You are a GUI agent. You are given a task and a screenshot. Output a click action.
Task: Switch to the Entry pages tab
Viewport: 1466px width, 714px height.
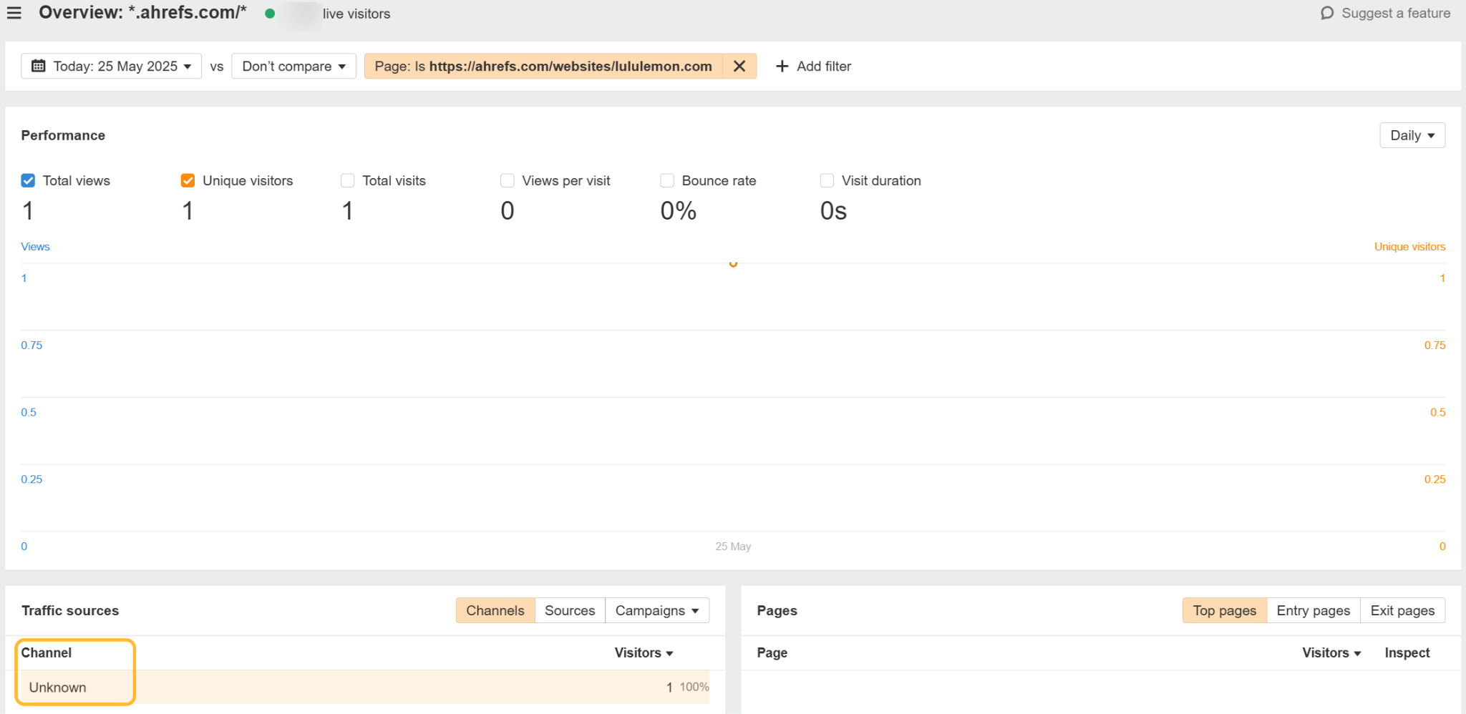(x=1313, y=610)
